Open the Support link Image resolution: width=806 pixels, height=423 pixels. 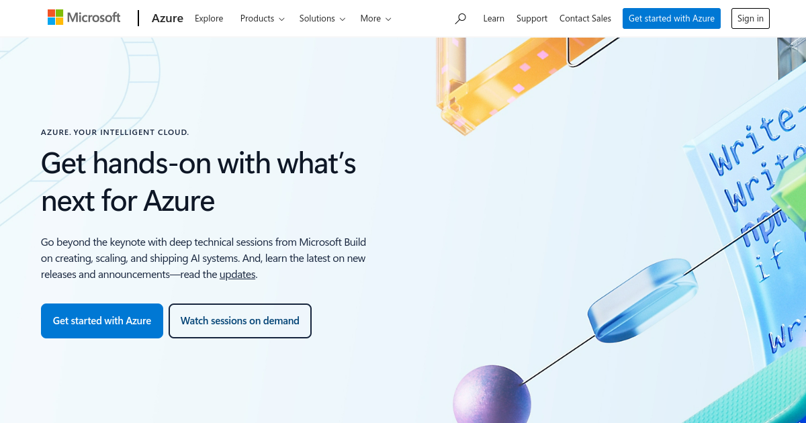[532, 19]
